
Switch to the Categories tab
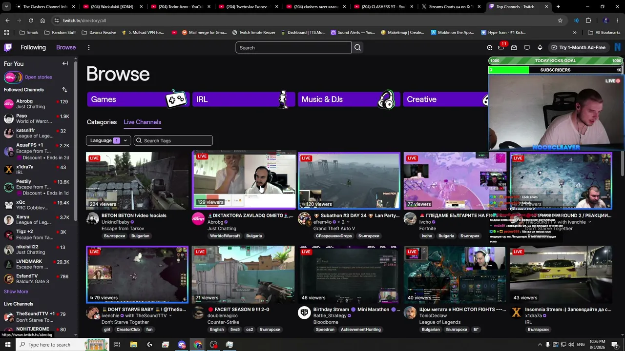tap(102, 122)
